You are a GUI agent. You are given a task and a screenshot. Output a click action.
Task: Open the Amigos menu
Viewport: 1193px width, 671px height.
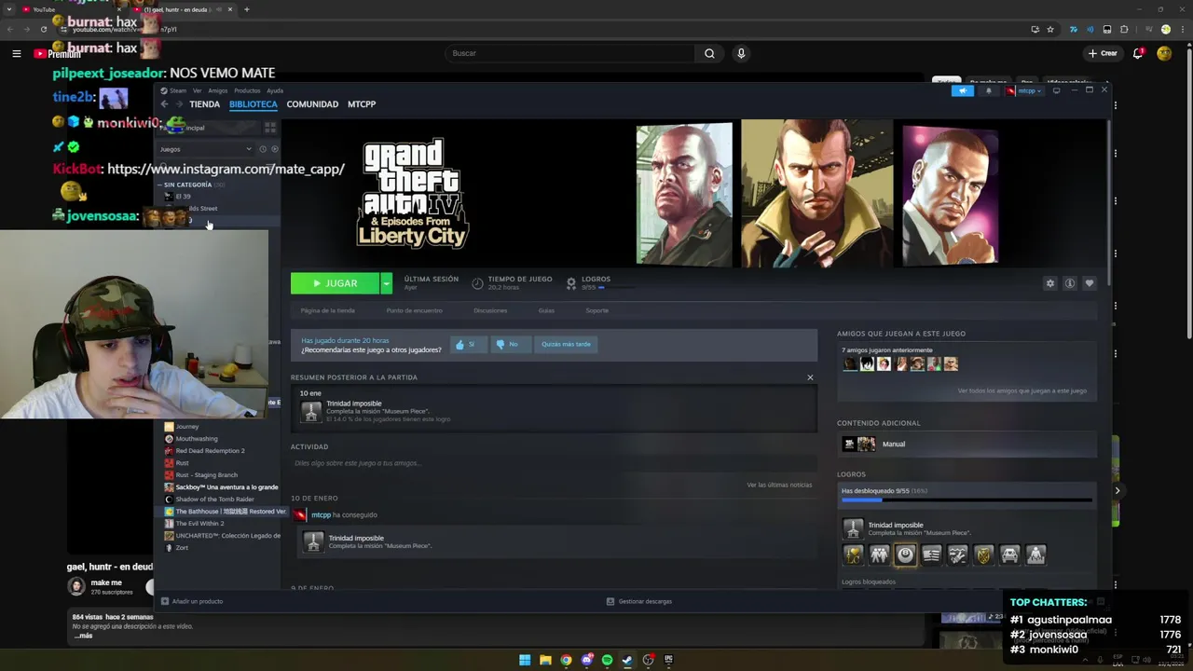point(218,90)
